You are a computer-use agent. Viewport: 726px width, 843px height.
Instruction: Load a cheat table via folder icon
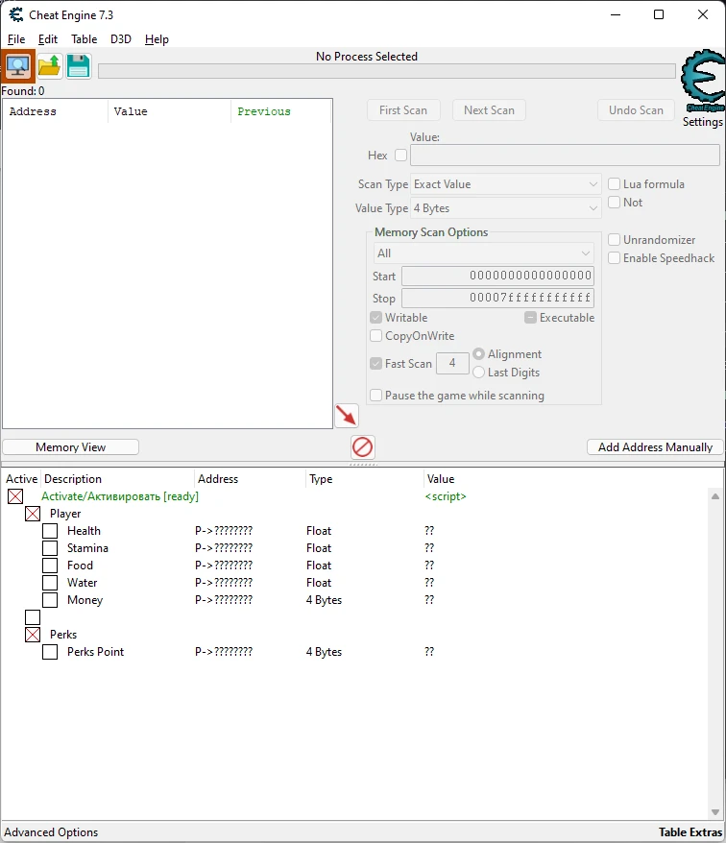[x=50, y=66]
